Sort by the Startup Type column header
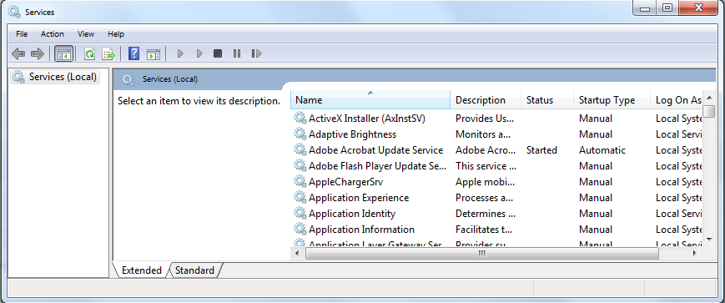725x303 pixels. click(612, 100)
